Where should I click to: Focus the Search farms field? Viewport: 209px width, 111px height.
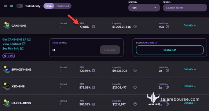pyautogui.click(x=185, y=8)
